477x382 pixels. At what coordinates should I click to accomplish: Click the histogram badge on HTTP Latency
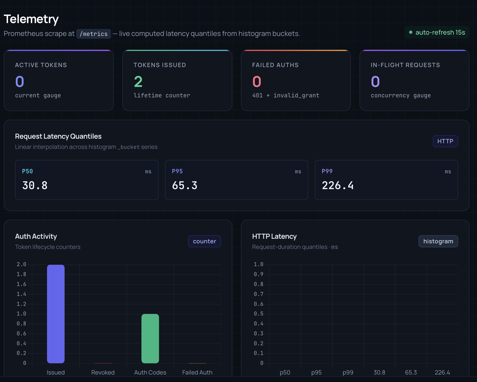[438, 241]
